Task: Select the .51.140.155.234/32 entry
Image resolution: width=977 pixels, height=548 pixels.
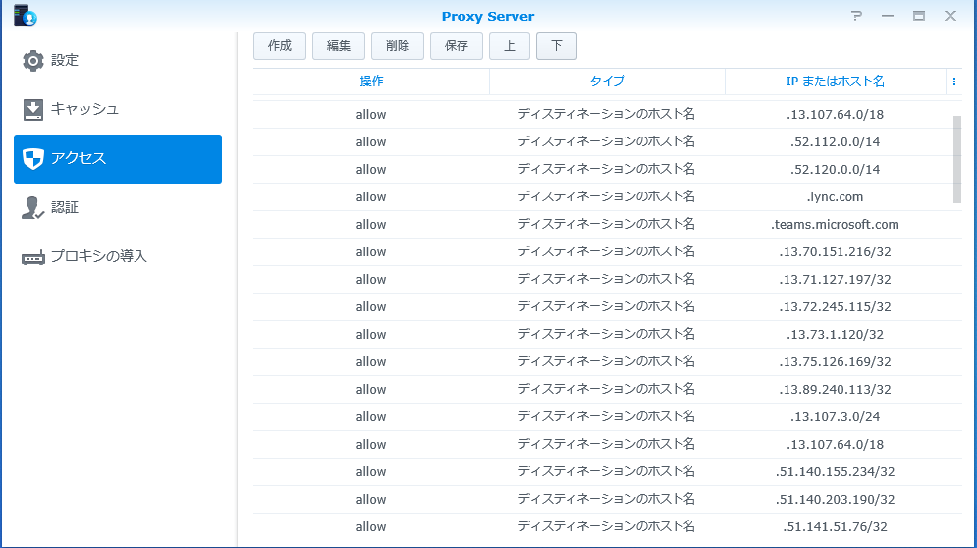Action: (608, 472)
